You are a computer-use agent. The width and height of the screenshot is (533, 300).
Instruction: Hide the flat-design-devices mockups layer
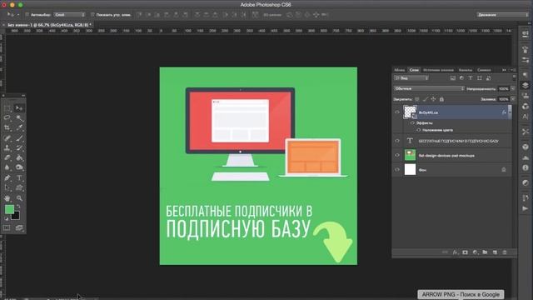click(396, 156)
